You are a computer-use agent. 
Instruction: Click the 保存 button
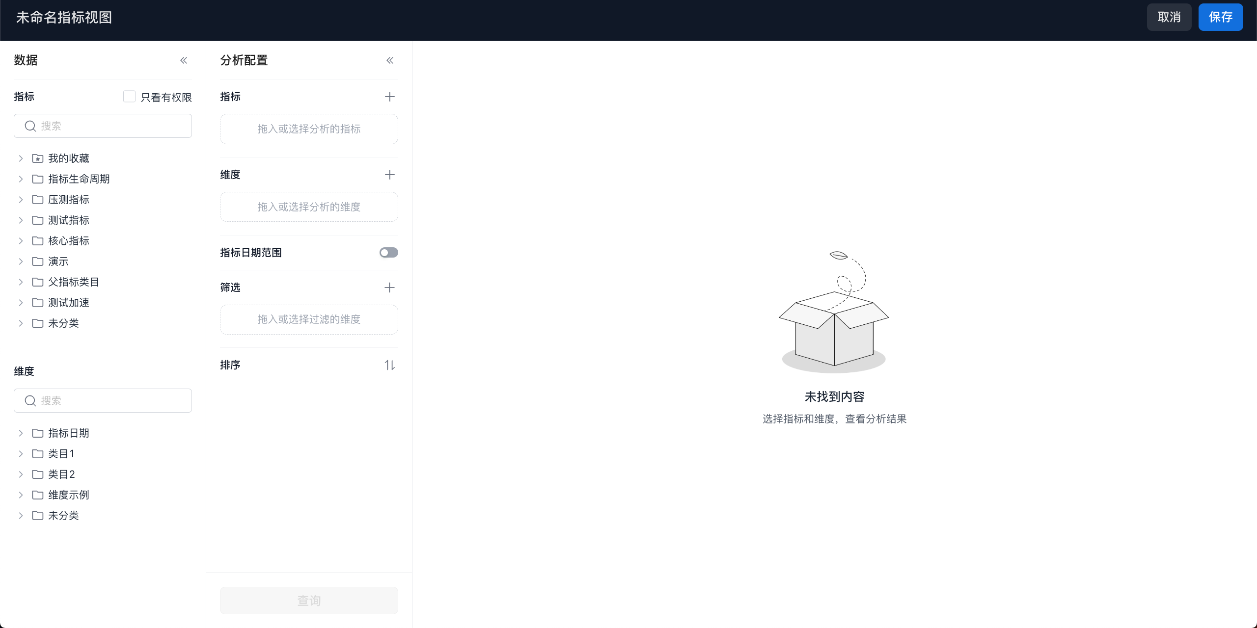tap(1220, 17)
